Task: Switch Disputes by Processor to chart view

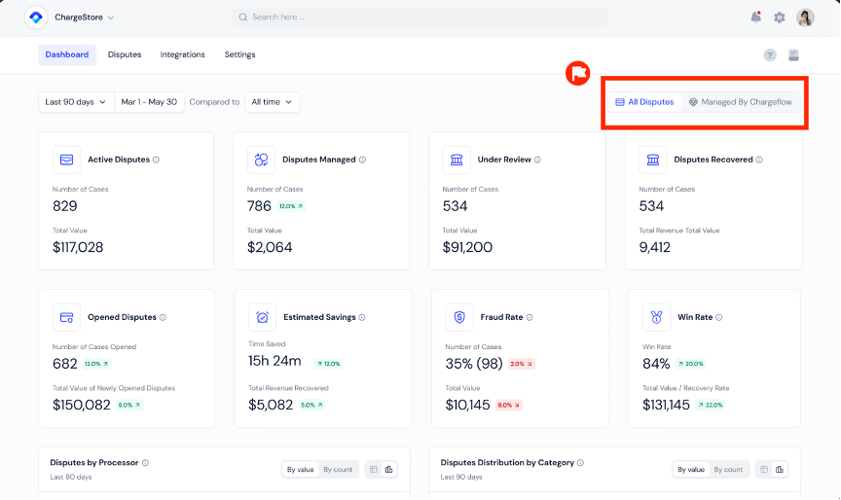Action: (389, 470)
